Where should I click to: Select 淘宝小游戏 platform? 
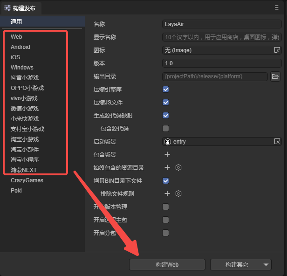coord(25,139)
